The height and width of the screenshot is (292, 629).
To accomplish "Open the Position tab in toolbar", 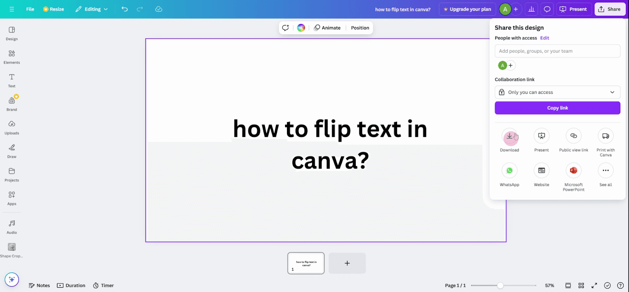I will [360, 28].
